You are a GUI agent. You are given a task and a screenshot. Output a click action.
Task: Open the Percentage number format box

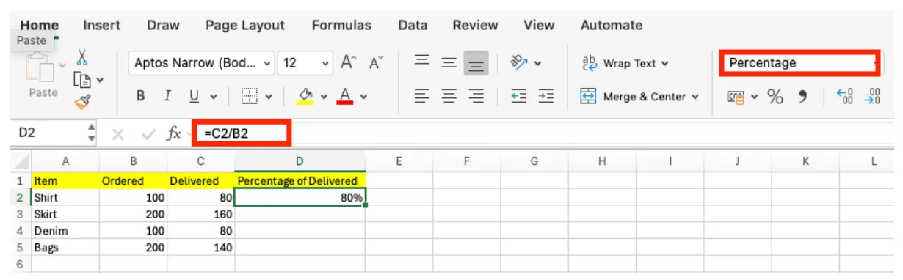point(799,63)
